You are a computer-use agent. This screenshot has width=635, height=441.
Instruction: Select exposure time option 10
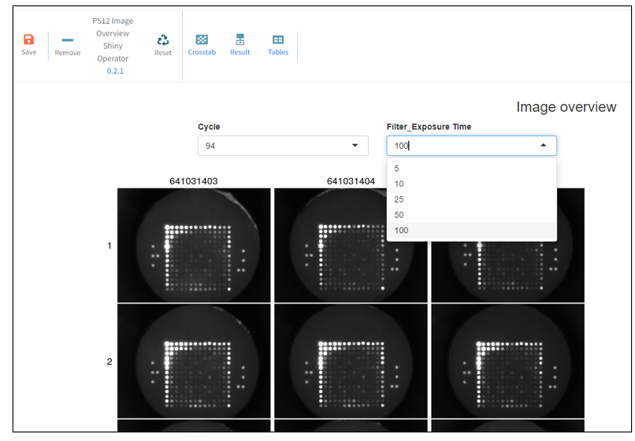click(472, 183)
